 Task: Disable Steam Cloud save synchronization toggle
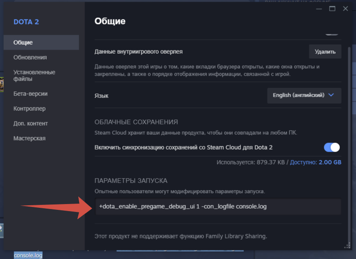pos(332,147)
